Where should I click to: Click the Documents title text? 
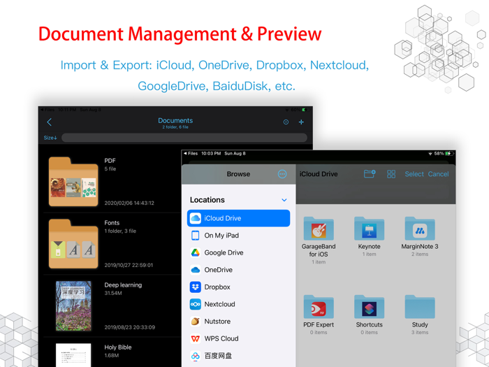(x=175, y=120)
